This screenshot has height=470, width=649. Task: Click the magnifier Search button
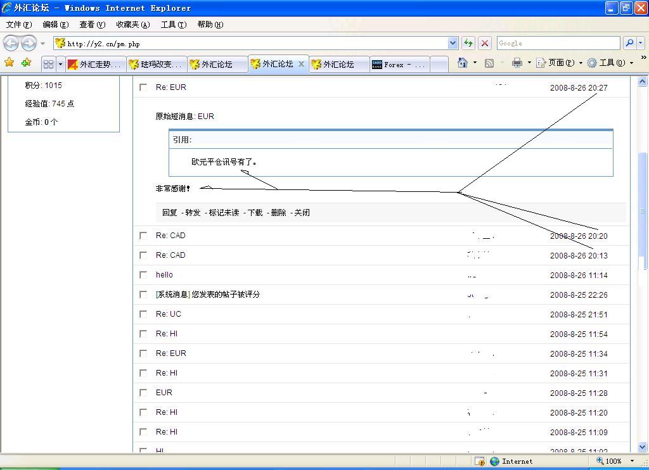629,43
